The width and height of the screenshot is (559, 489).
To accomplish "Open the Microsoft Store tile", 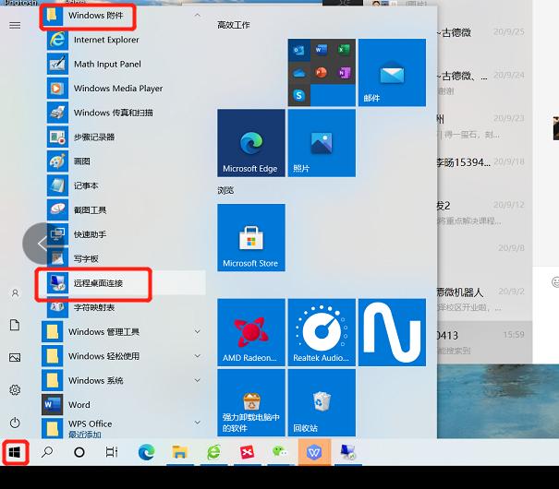I will (x=251, y=238).
